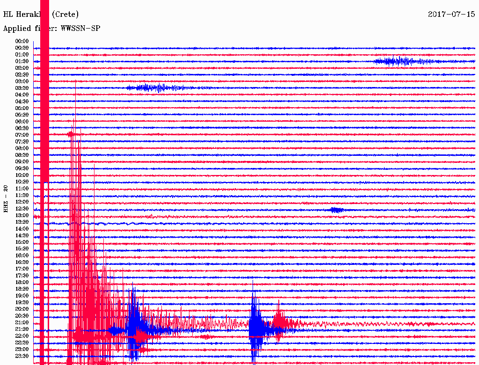Click the 'HL Heraklion (Crete)' station title
The image size is (479, 365).
41,15
